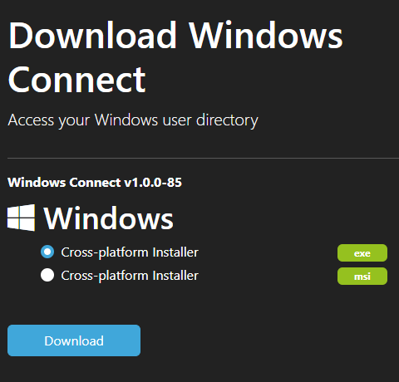Click the Windows logo icon
The height and width of the screenshot is (382, 399).
coord(21,218)
